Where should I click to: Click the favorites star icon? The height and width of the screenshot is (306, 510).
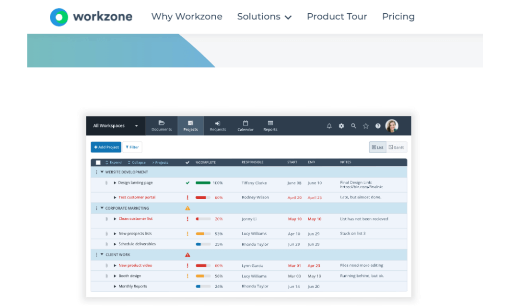[366, 126]
